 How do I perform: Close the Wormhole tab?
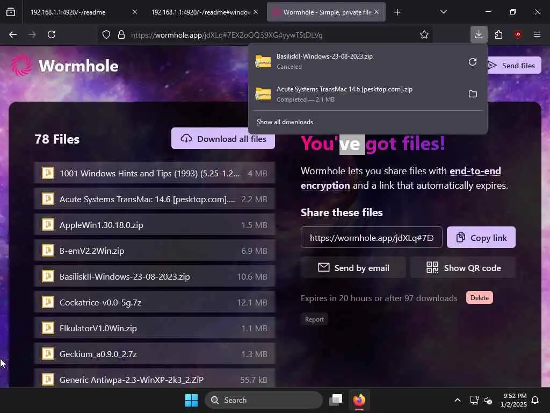click(377, 12)
